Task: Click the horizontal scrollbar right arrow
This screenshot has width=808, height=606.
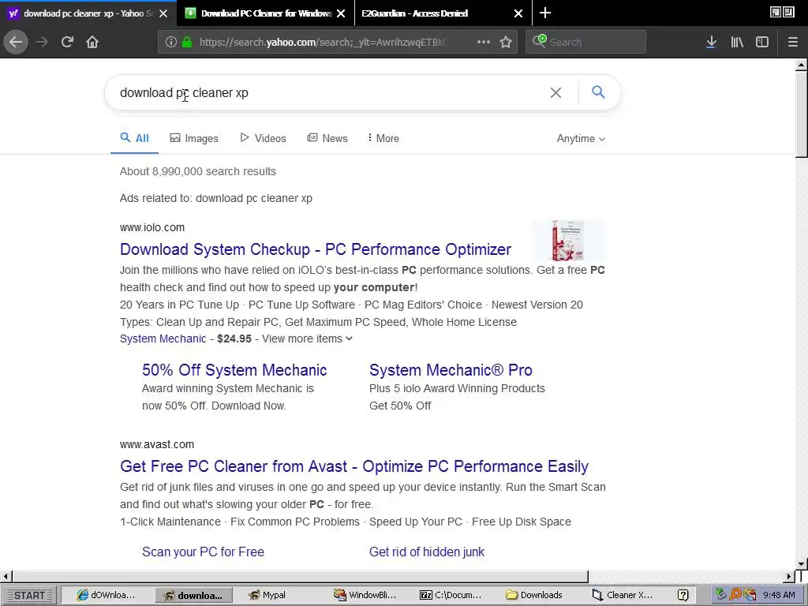Action: tap(789, 576)
